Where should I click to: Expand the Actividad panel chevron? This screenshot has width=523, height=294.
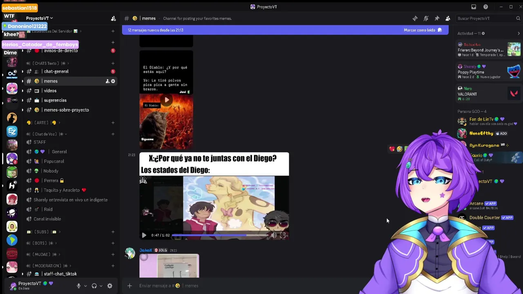coord(519,33)
